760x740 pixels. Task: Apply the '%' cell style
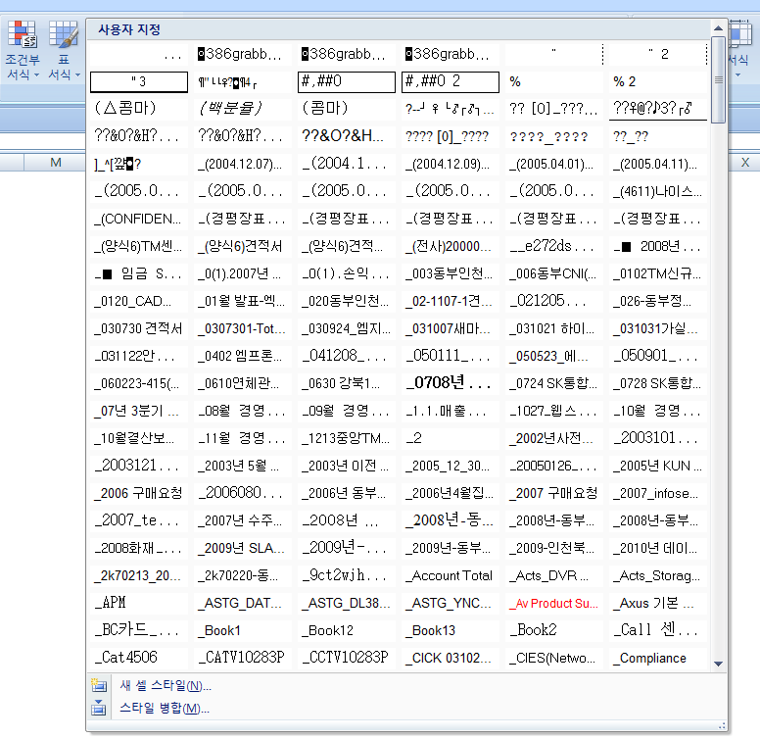(554, 81)
